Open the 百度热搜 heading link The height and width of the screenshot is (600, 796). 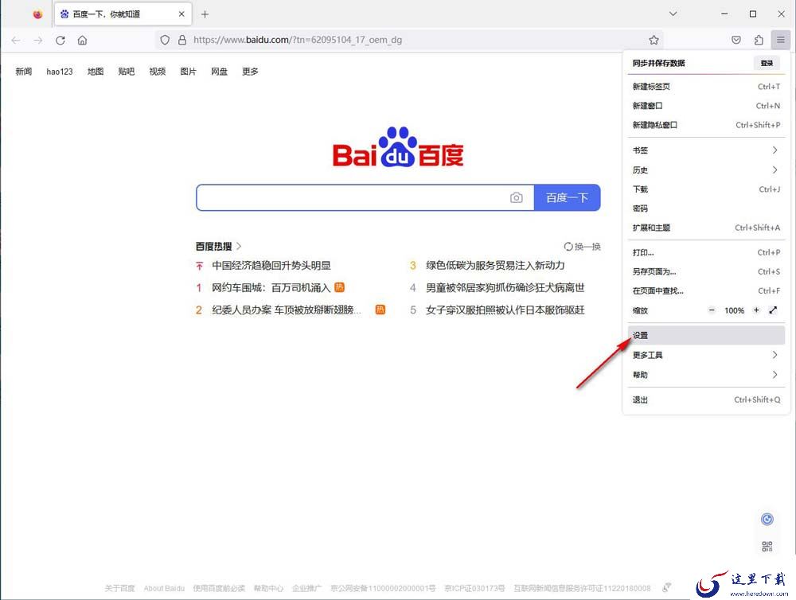[x=218, y=246]
